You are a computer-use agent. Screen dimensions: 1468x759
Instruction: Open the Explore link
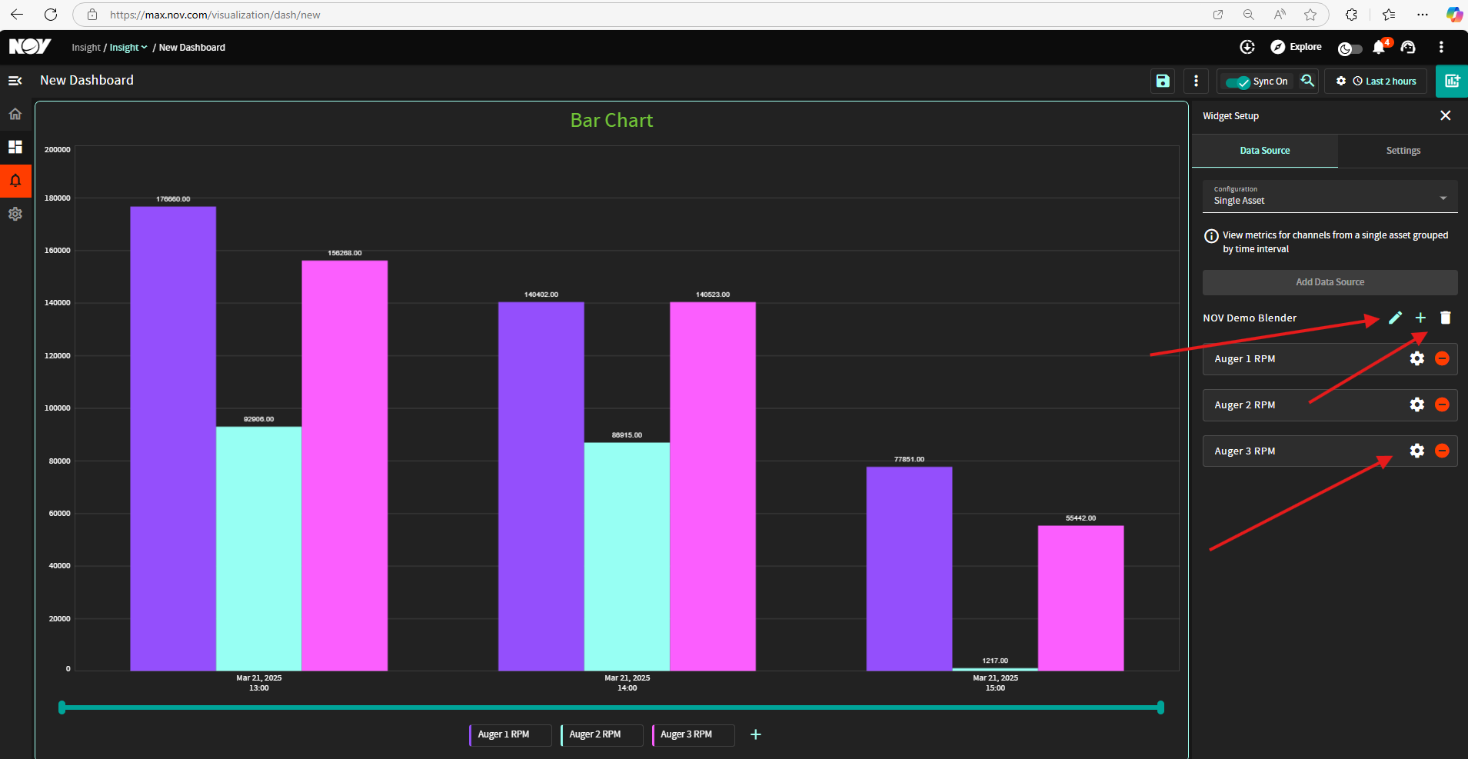pyautogui.click(x=1296, y=47)
